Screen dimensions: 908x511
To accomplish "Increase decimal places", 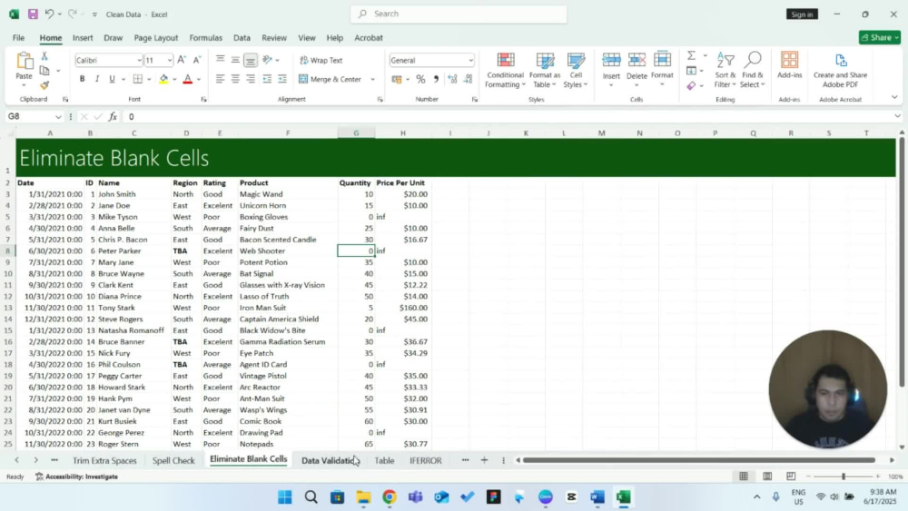I will [452, 79].
